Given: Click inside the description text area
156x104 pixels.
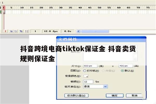Looking at the screenshot, I should click(108, 56).
